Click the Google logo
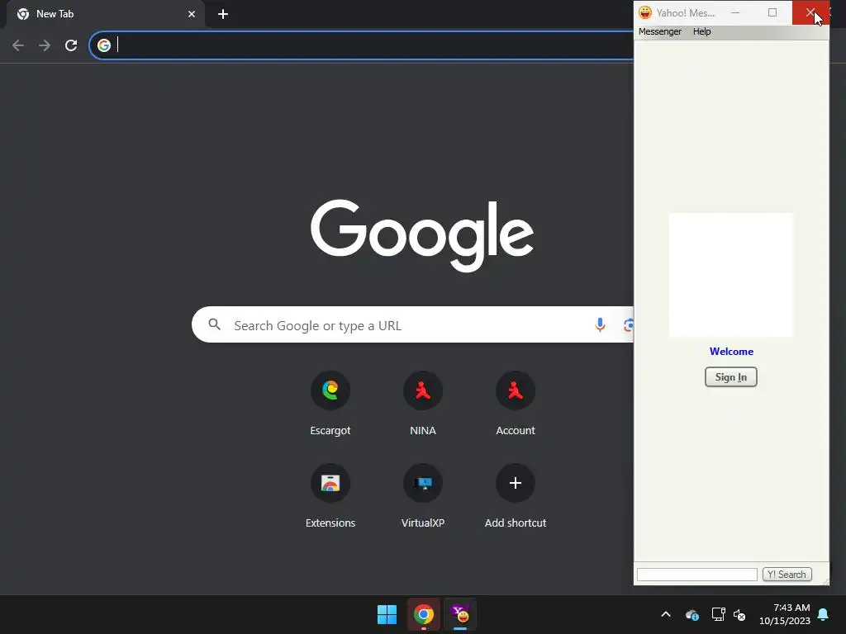846x634 pixels. tap(422, 235)
